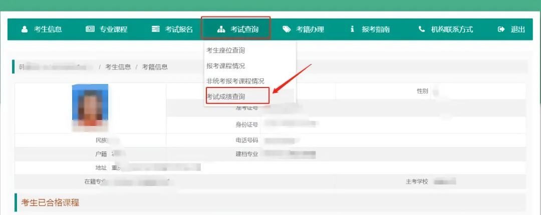Viewport: 541px width, 215px height.
Task: Click the 户籍 label
Action: (x=101, y=154)
